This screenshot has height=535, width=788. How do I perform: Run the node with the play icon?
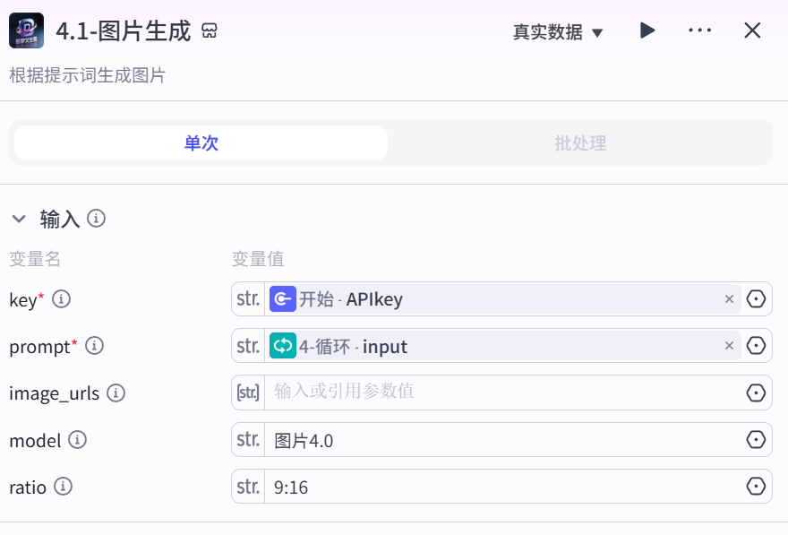pyautogui.click(x=647, y=30)
